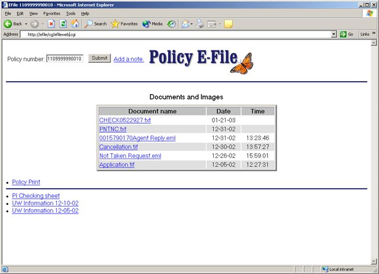Open the Policy Print link
Viewport: 379px width, 274px height.
[x=26, y=182]
